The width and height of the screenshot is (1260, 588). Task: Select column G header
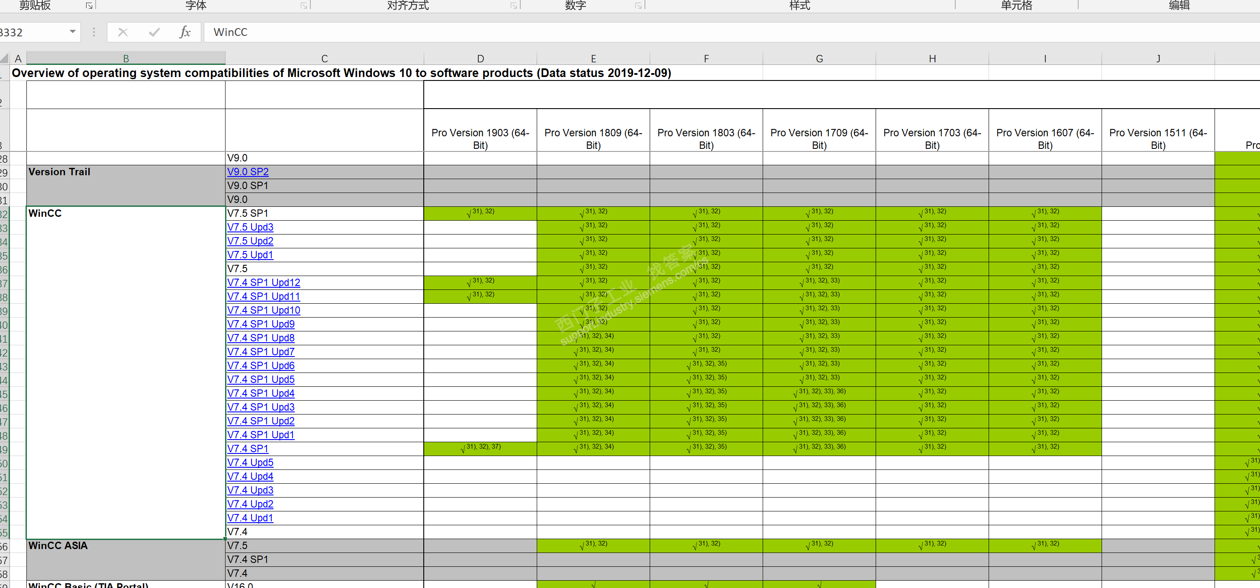(x=819, y=59)
